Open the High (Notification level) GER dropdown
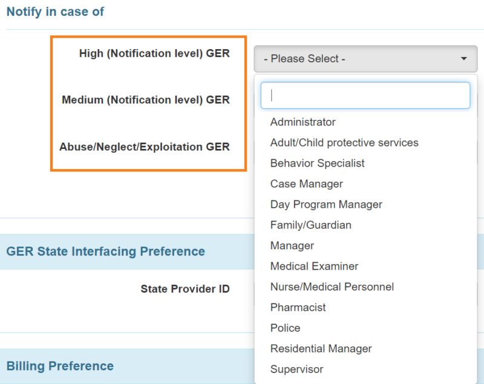The width and height of the screenshot is (484, 384). [365, 59]
